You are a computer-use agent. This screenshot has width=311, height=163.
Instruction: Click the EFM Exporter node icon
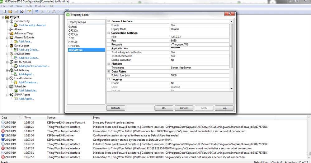click(x=11, y=54)
